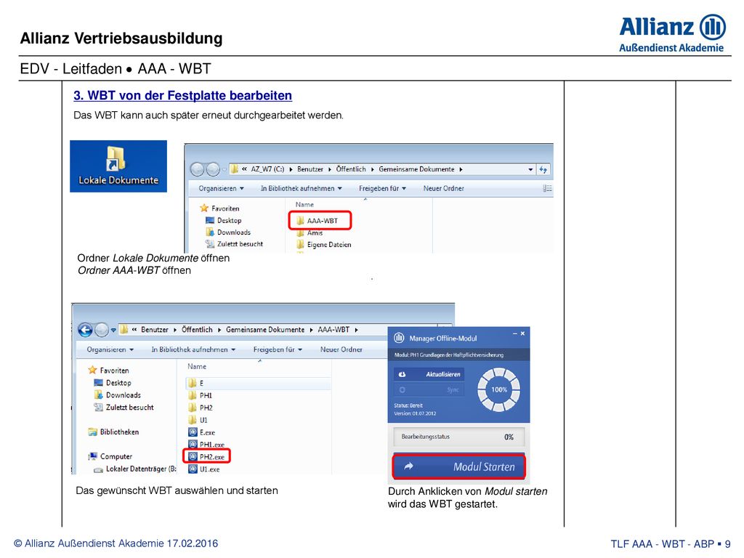
Task: Select Downloads in Gemeinsame Dokumente window sidebar
Action: [x=228, y=232]
